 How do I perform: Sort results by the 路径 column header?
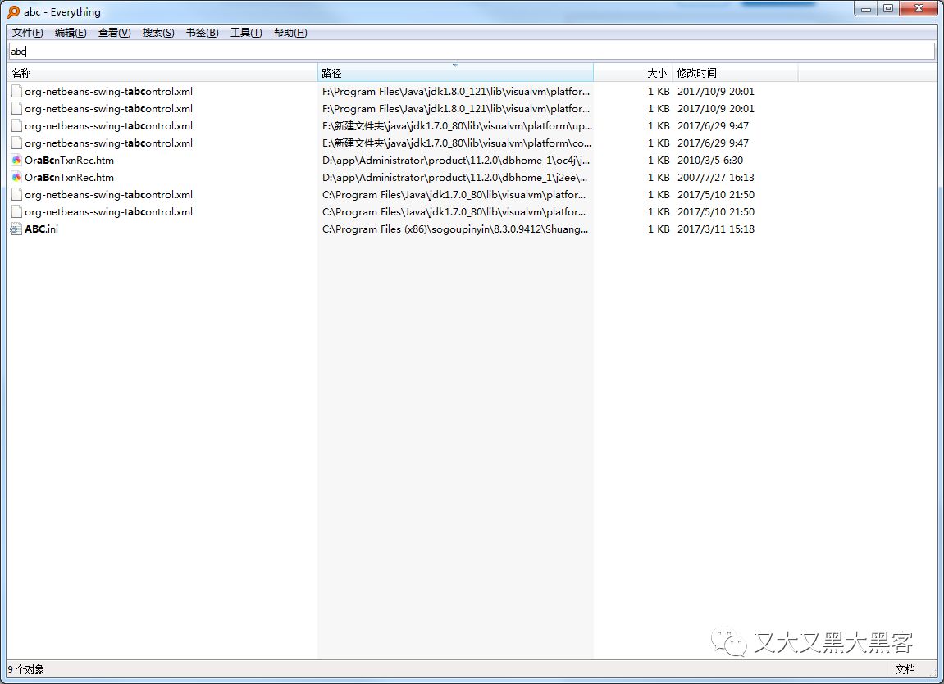tap(455, 73)
